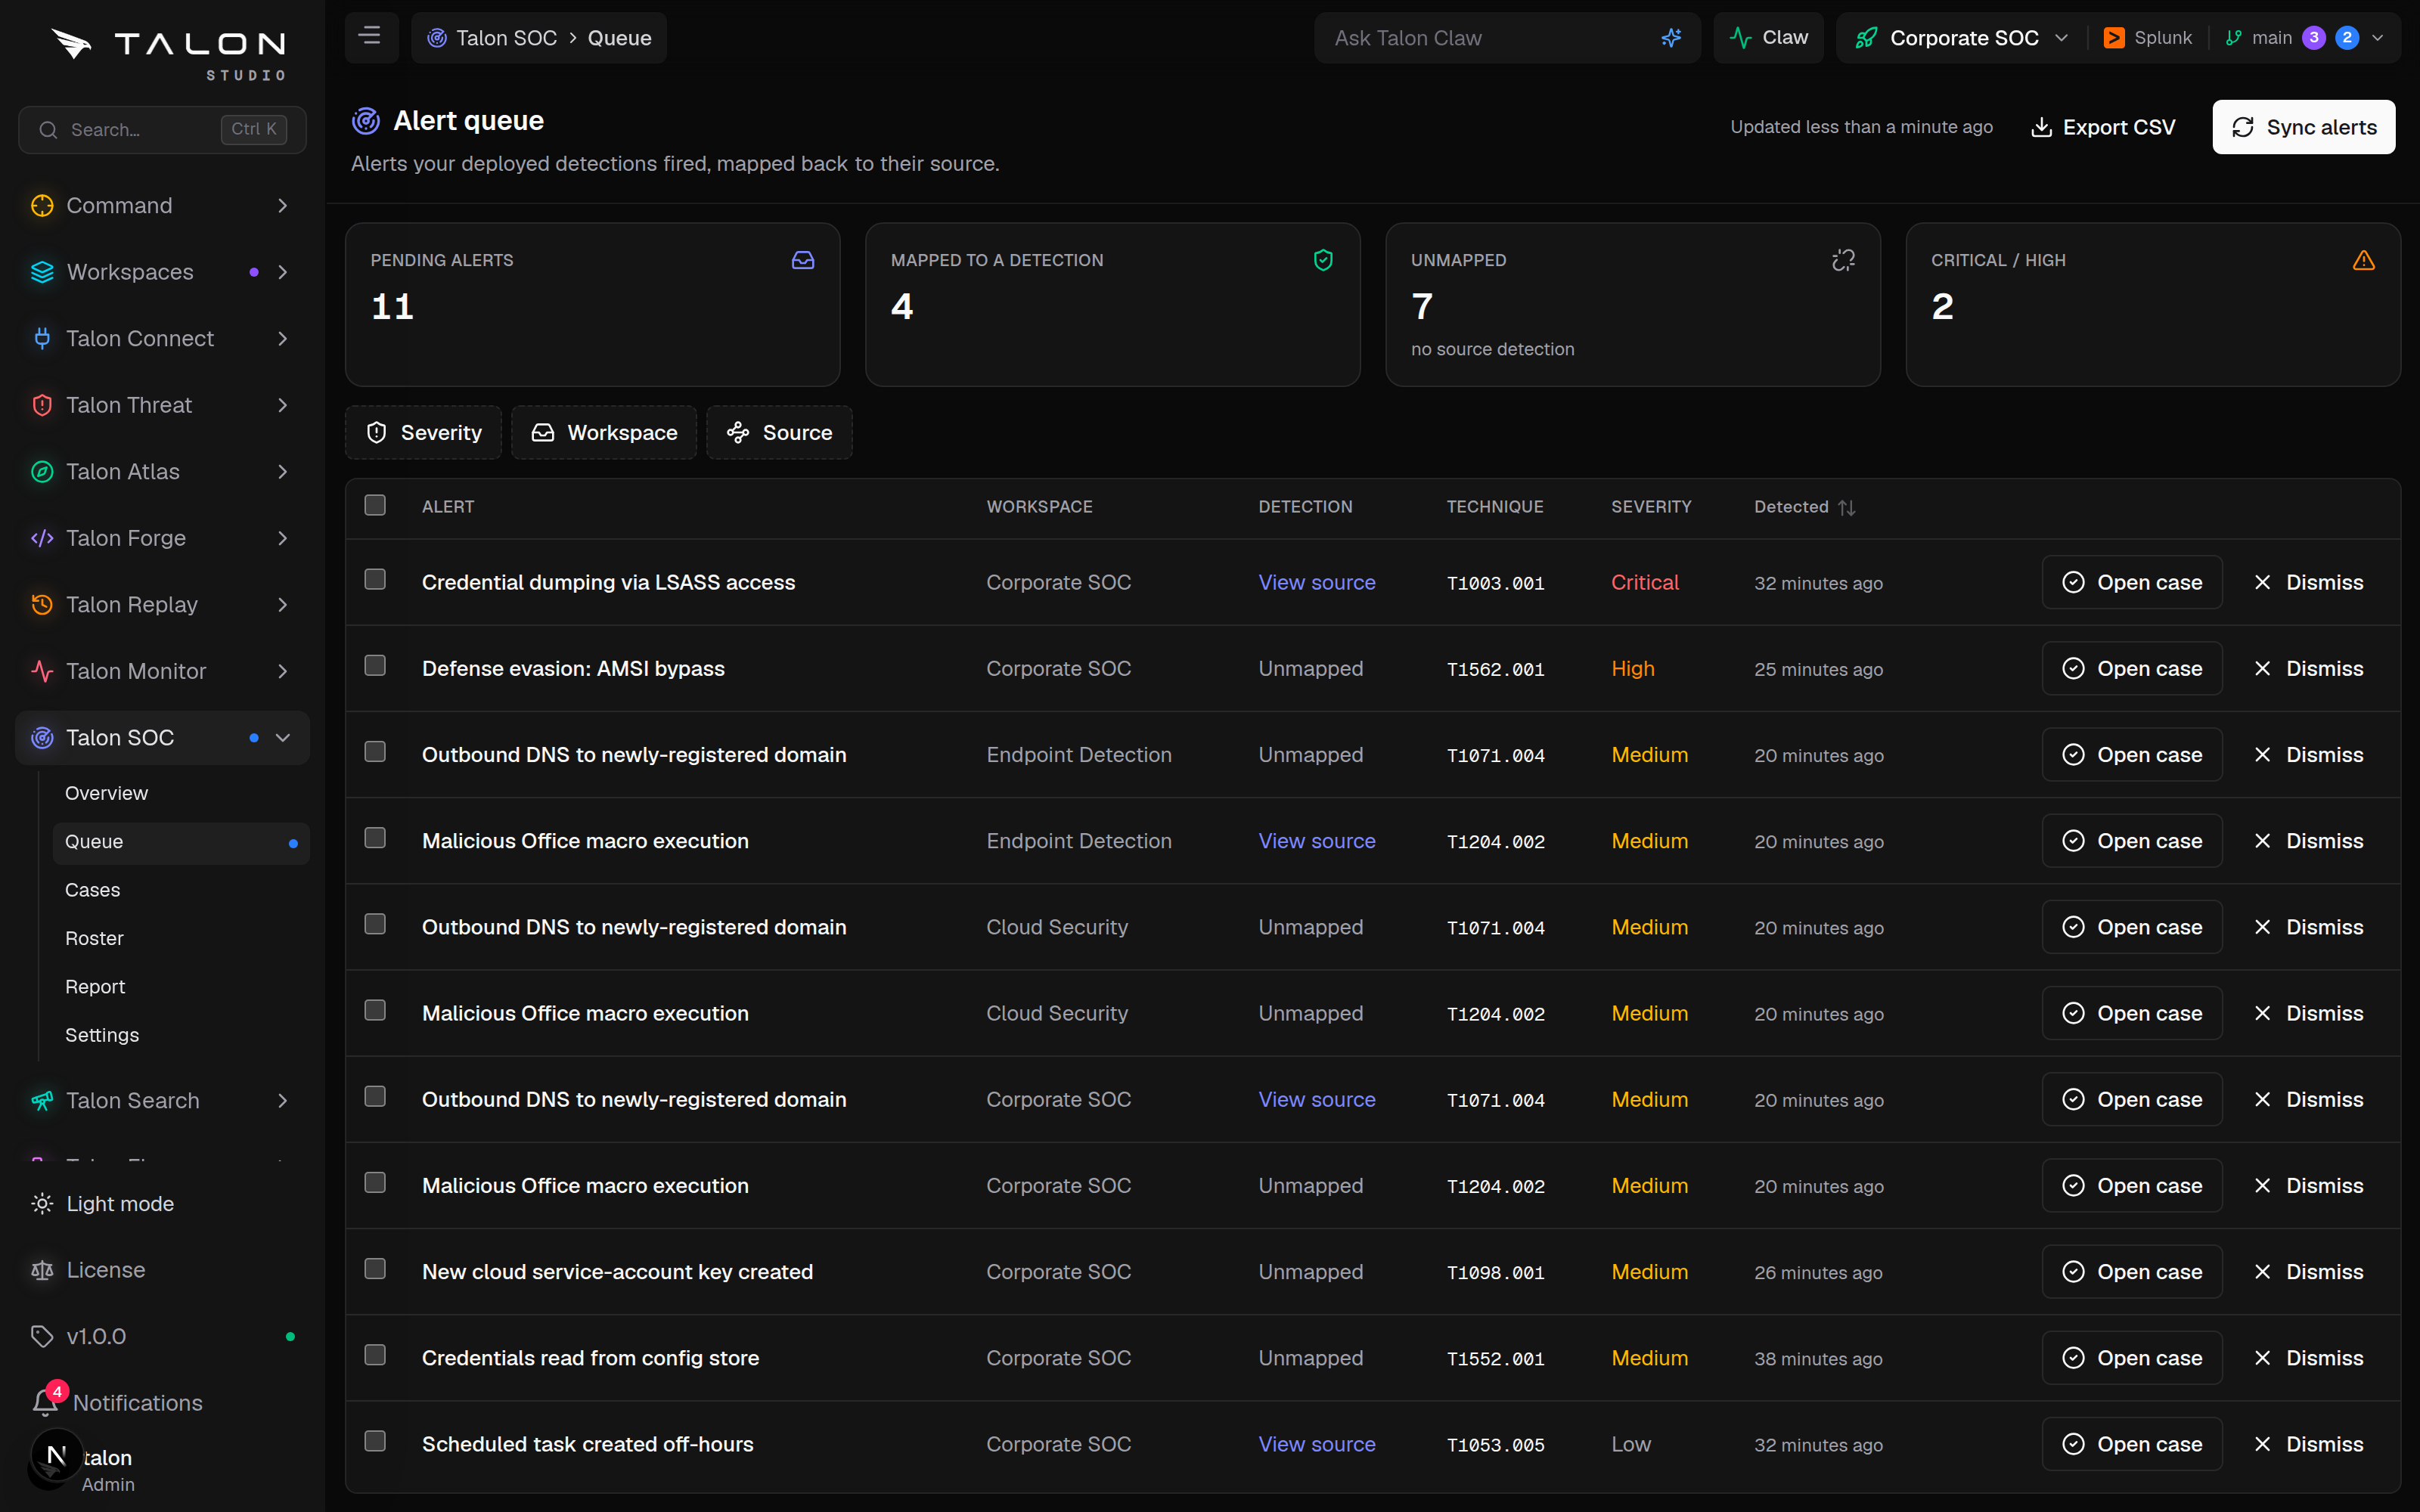Open the Roster page

click(x=94, y=938)
